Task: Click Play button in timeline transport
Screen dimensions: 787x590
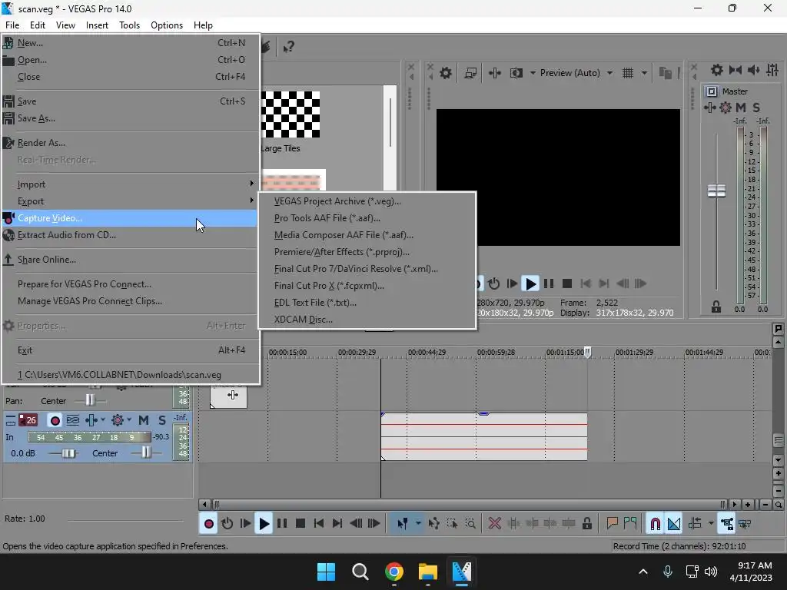Action: [x=264, y=524]
